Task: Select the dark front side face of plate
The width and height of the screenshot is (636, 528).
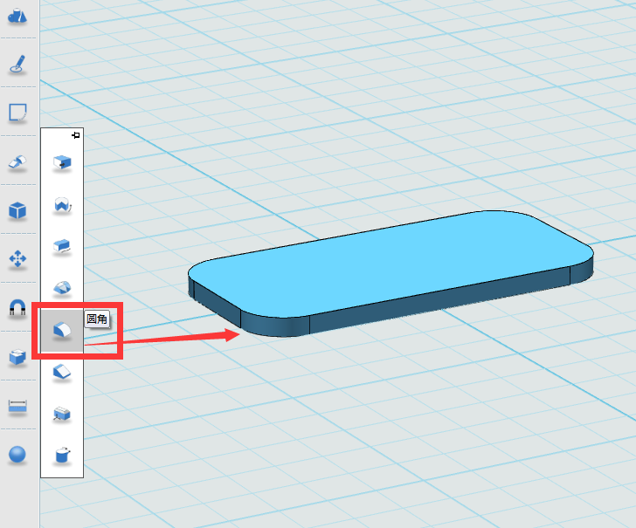Action: (x=440, y=298)
